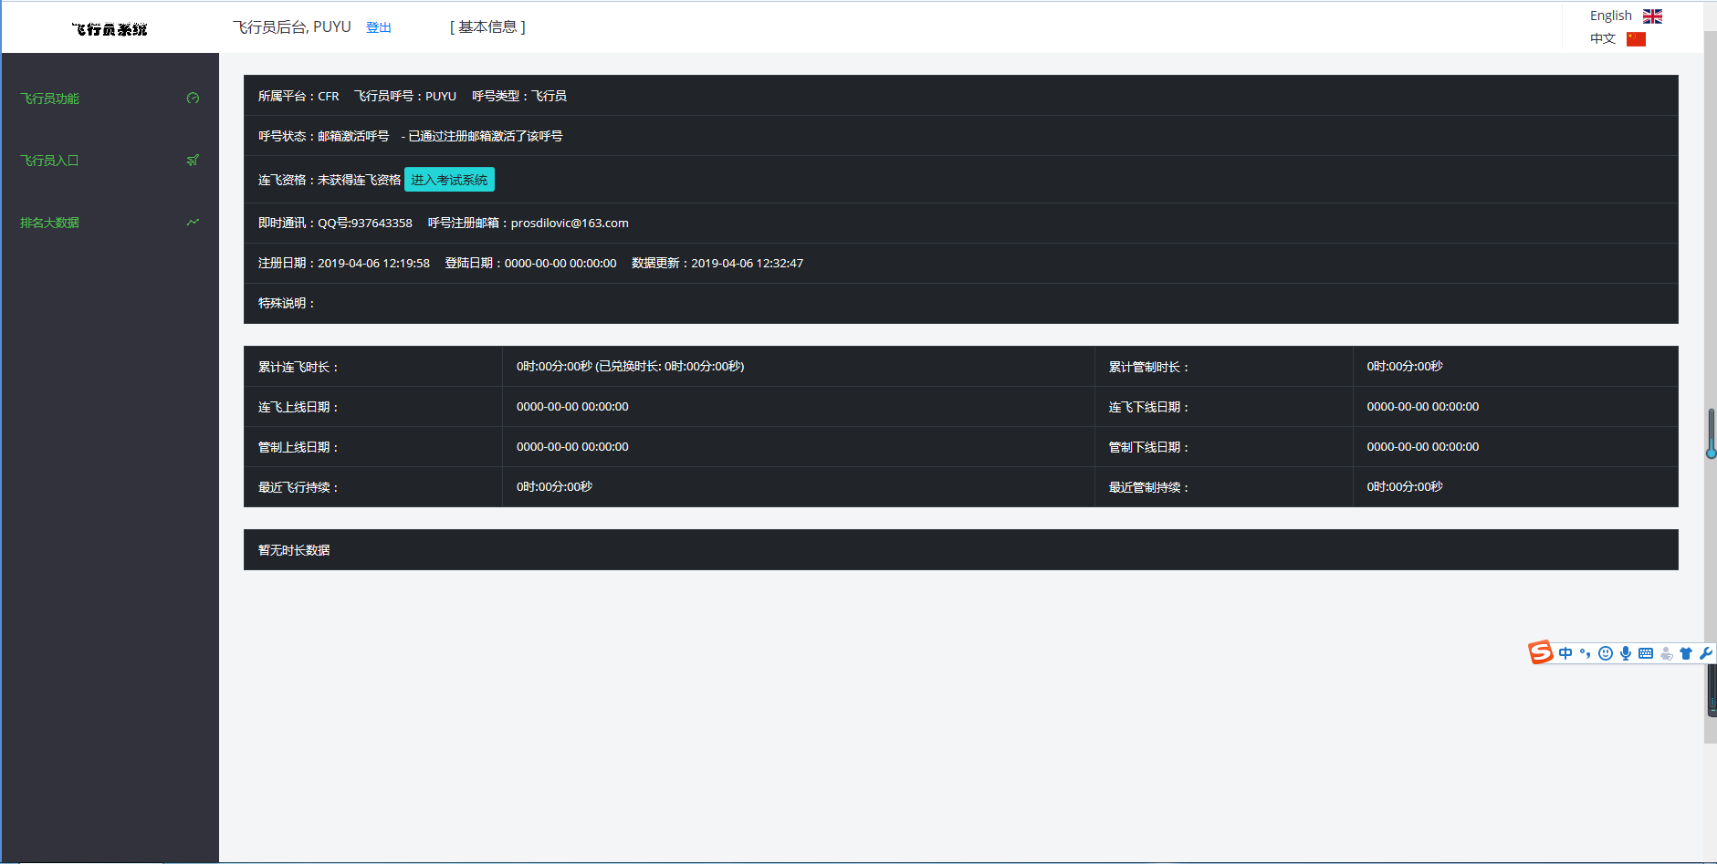The width and height of the screenshot is (1717, 864).
Task: Click the 飞行员系统 logo
Action: pos(110,29)
